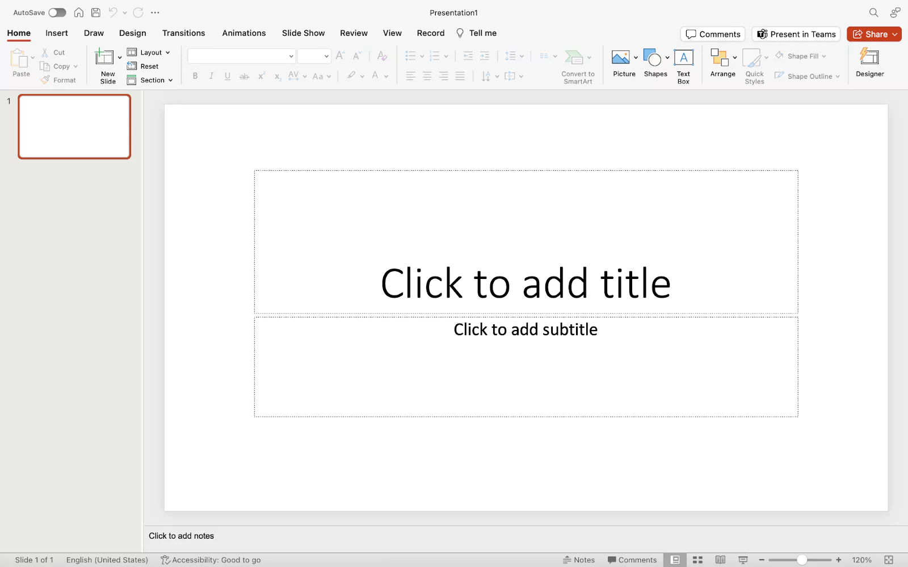
Task: Click Increase Font Size icon
Action: [340, 56]
